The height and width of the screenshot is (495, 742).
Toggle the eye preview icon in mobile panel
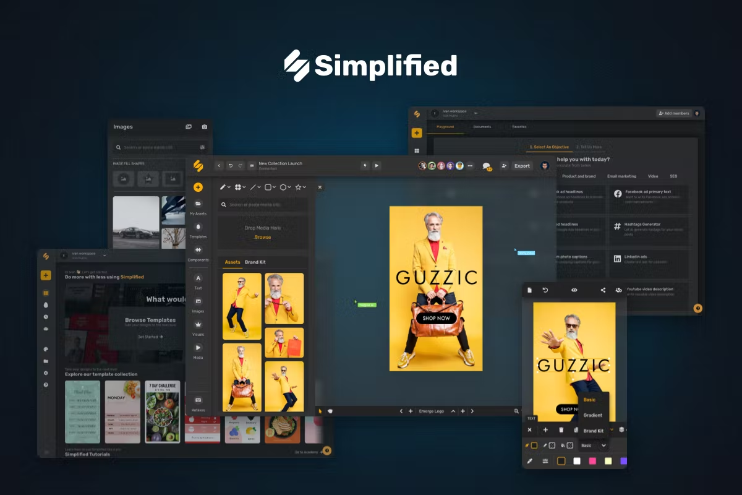(x=574, y=290)
